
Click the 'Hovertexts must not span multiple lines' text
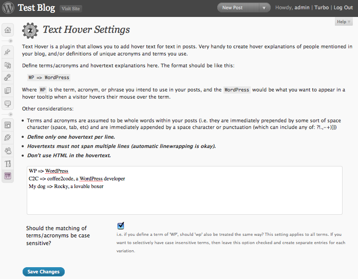pyautogui.click(x=121, y=146)
